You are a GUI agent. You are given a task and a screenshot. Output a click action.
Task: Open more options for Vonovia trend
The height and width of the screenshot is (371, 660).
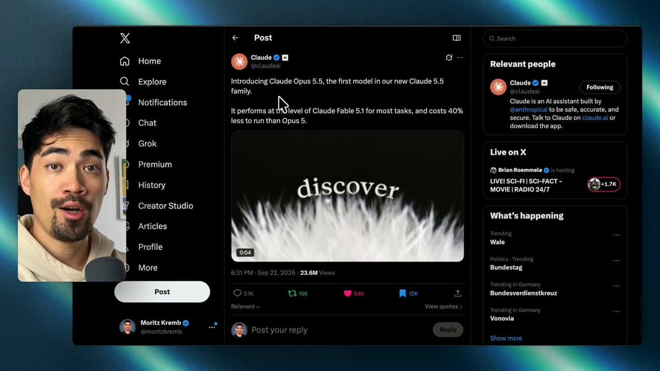(616, 312)
